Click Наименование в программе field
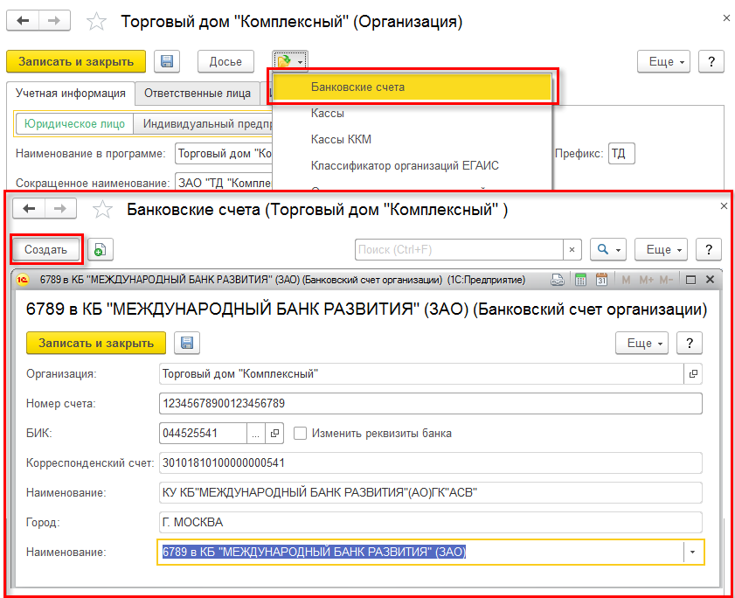Viewport: 735px width, 598px height. click(224, 154)
